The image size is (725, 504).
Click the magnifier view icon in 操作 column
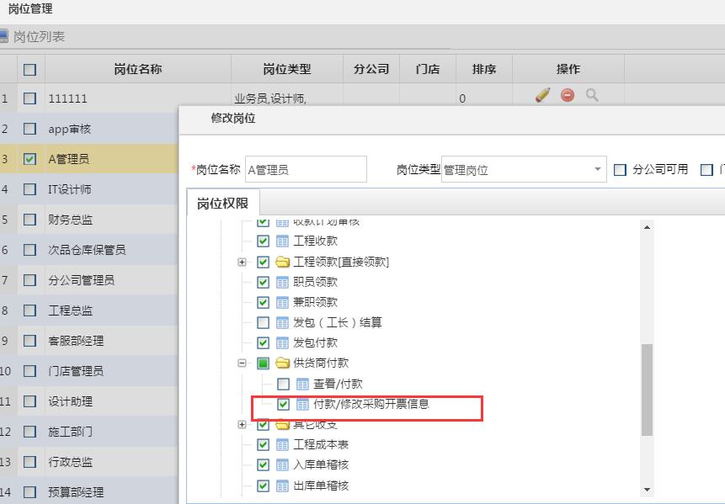592,95
